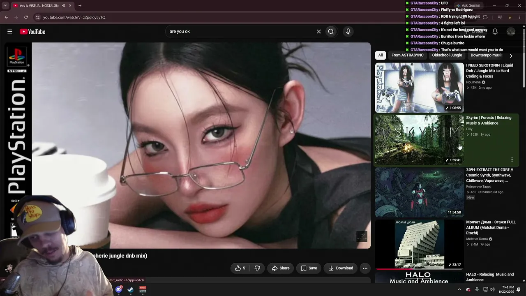The image size is (526, 296).
Task: Close the VIRTUAL NOSTALGIA tab
Action: coord(70,6)
